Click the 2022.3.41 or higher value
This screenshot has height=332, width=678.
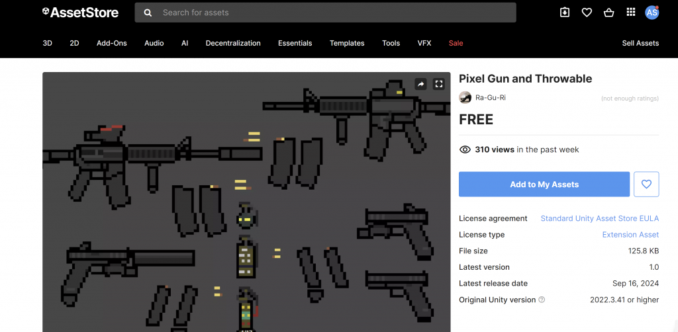(x=624, y=300)
